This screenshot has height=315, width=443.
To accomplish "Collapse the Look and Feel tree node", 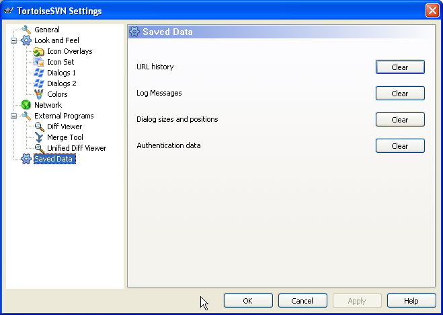I will tap(14, 40).
